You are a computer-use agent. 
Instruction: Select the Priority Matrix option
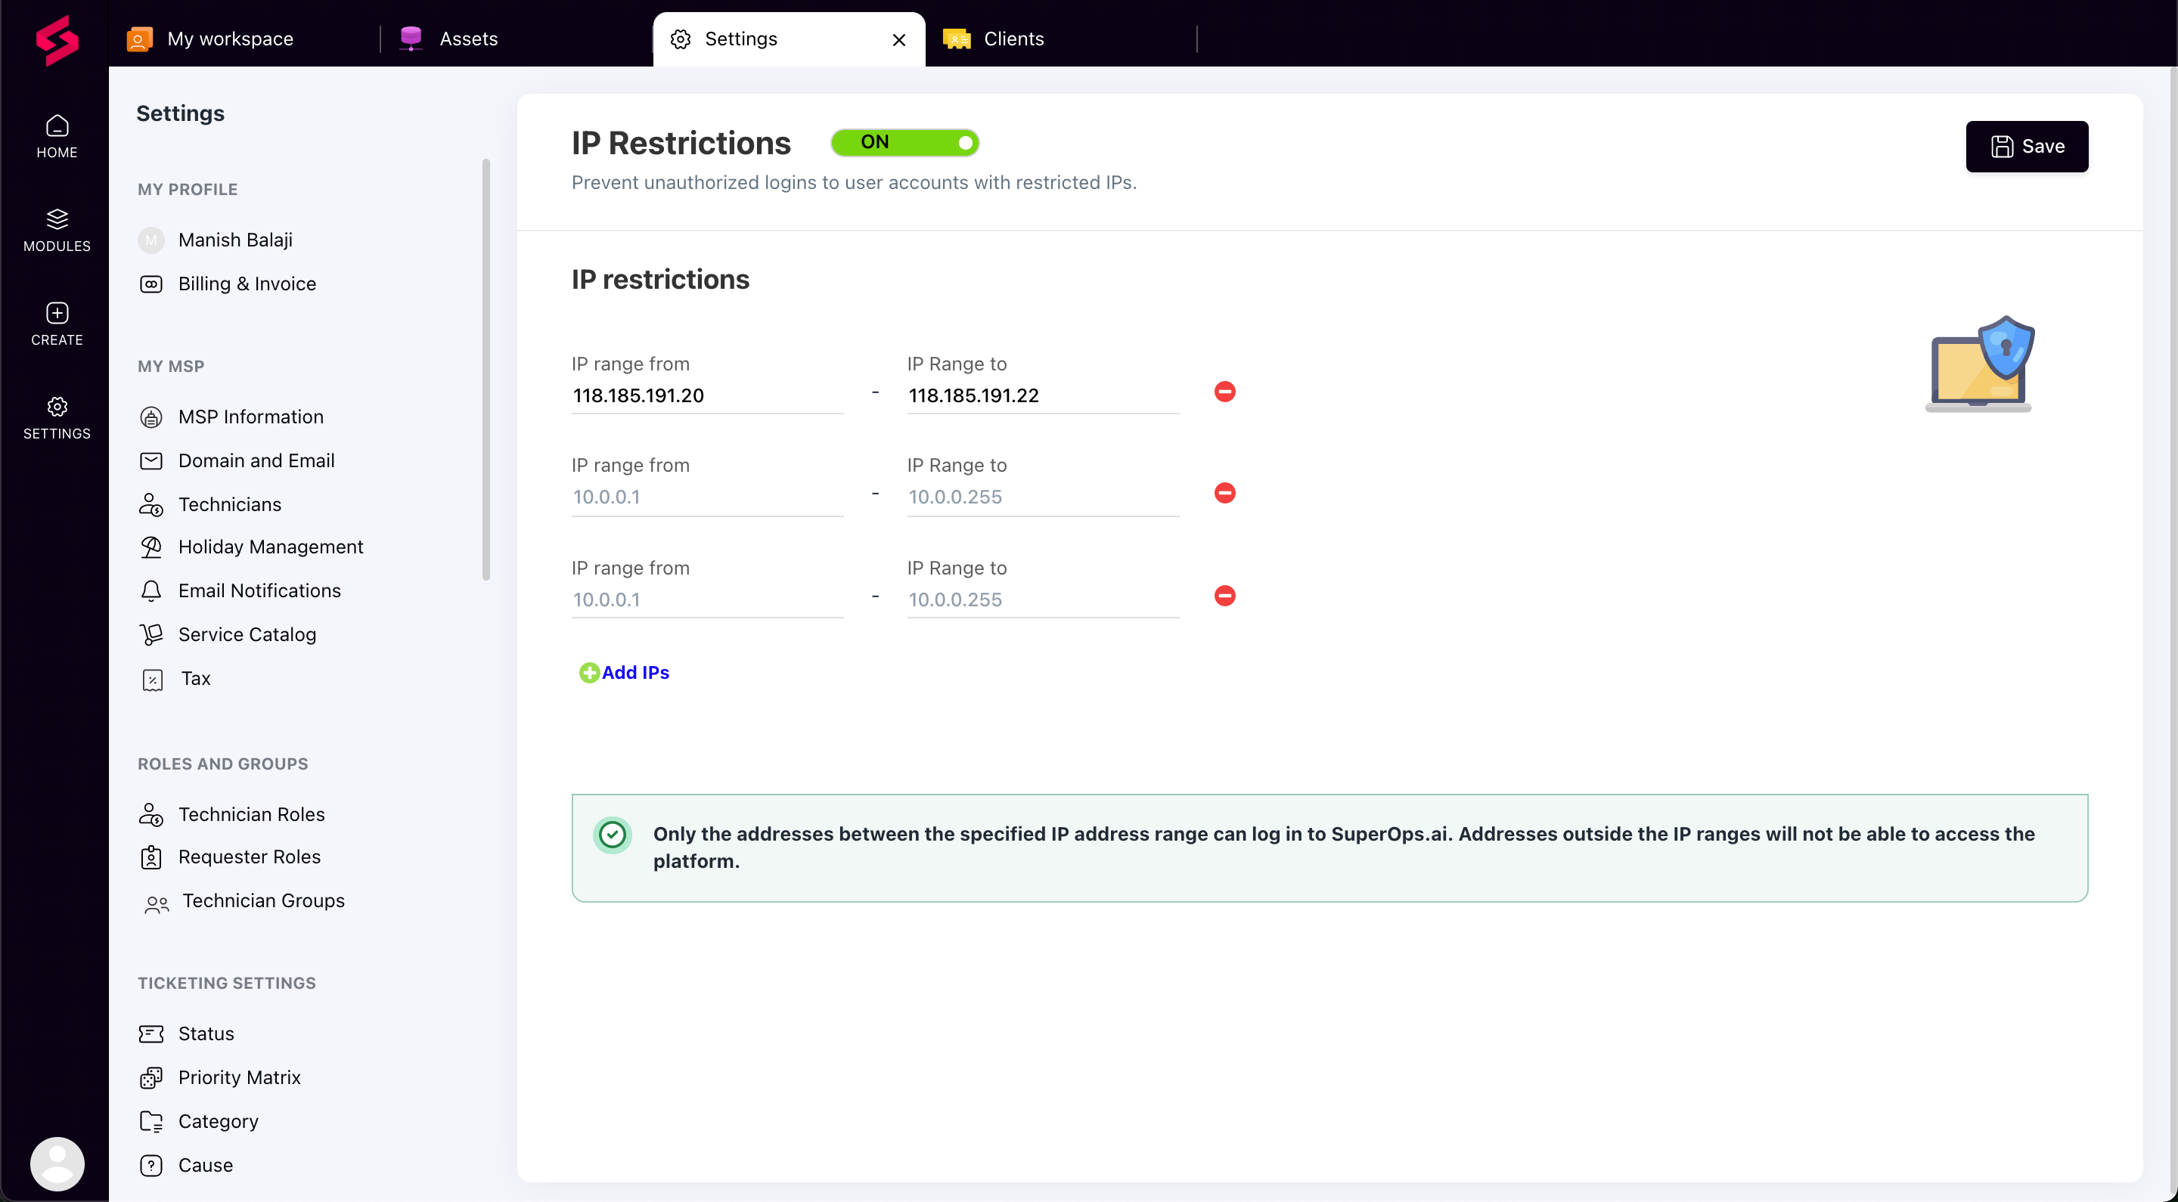tap(239, 1077)
